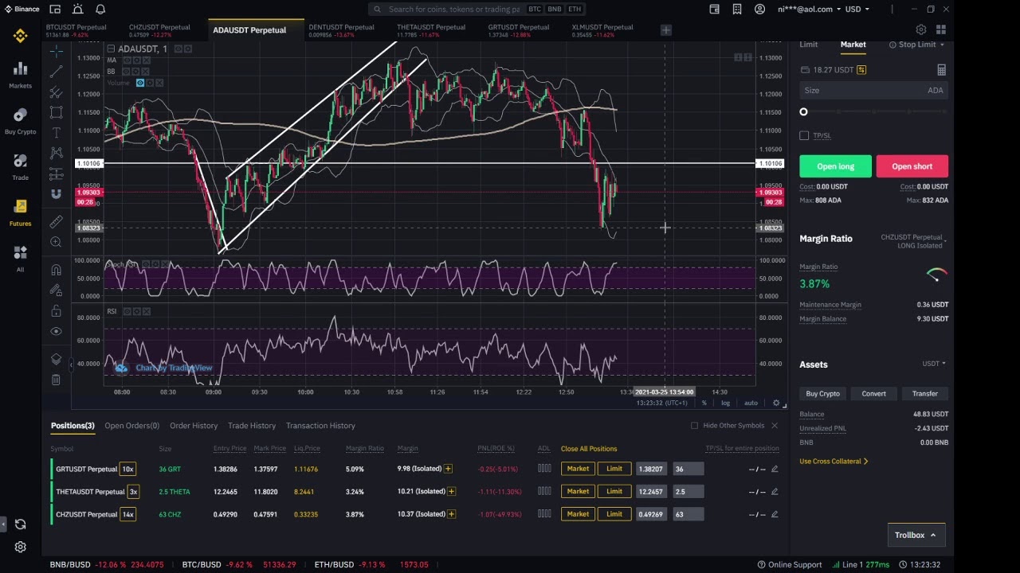This screenshot has height=573, width=1020.
Task: Select the trend line drawing tool
Action: pos(56,72)
